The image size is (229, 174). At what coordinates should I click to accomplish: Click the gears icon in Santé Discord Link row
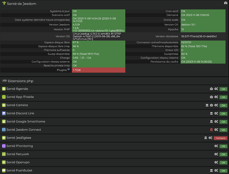coord(216,113)
